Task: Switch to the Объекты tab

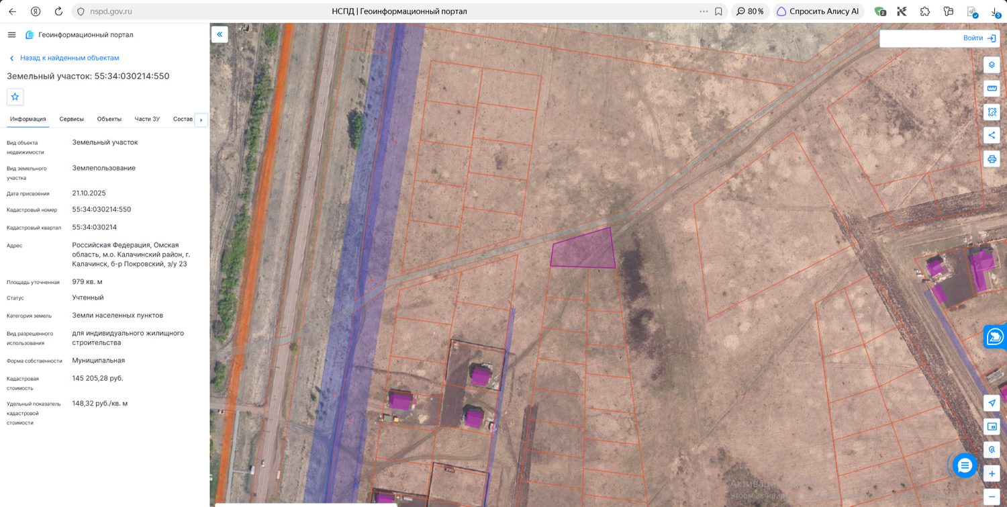Action: click(109, 119)
